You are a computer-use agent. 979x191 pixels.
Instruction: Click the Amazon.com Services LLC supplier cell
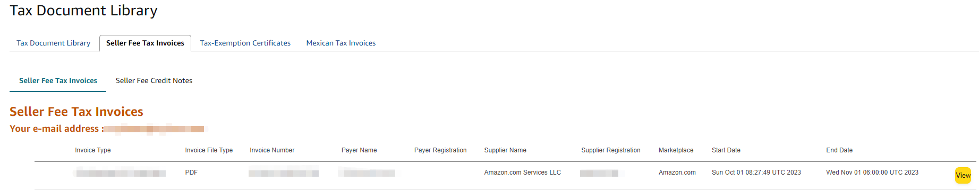[x=522, y=172]
